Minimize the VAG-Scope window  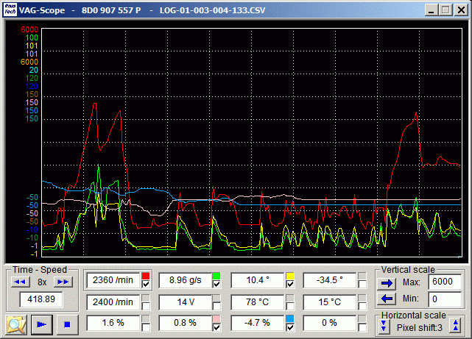pyautogui.click(x=432, y=10)
